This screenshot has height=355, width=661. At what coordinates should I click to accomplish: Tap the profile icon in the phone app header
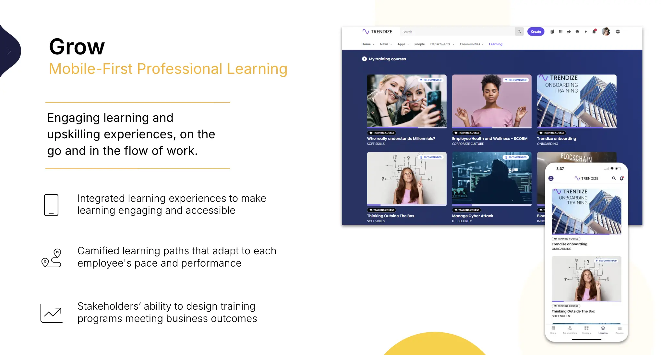(551, 178)
